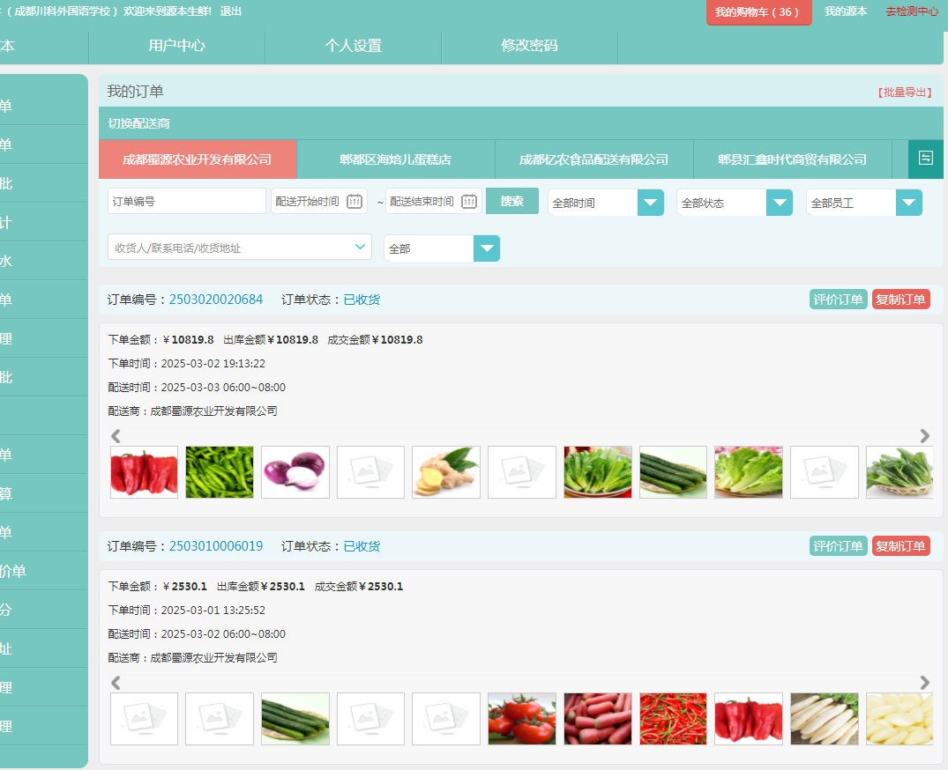Select the 郫县汇鑫时代商贸有限公司 supplier tab
The height and width of the screenshot is (770, 948).
(792, 159)
